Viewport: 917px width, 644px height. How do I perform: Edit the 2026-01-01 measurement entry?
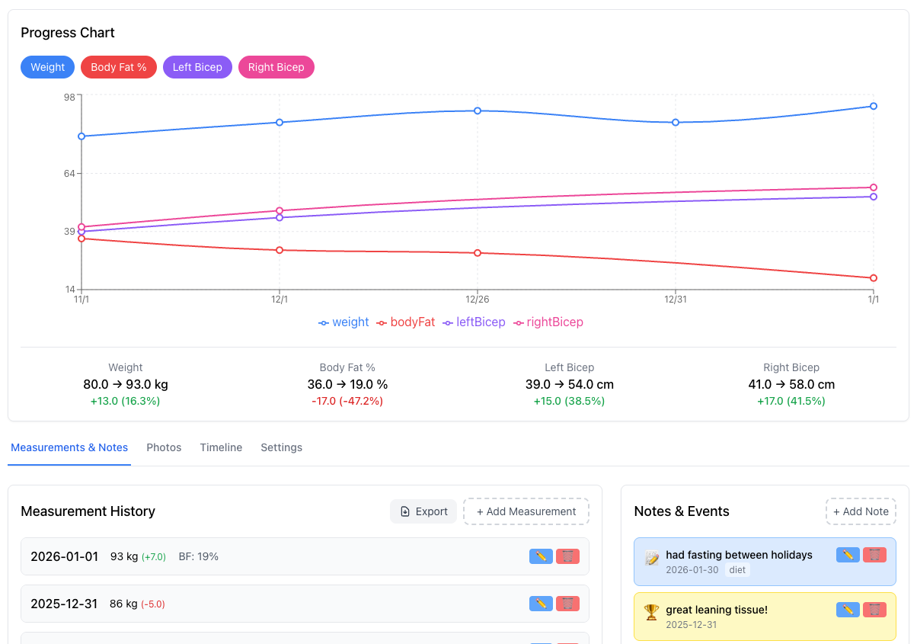pos(541,556)
